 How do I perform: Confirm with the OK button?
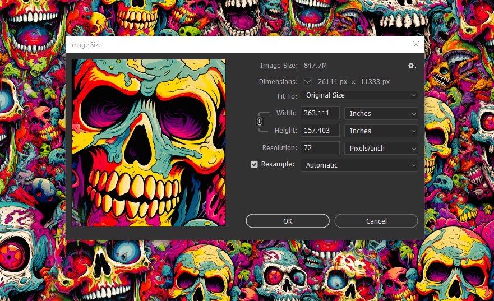(288, 221)
